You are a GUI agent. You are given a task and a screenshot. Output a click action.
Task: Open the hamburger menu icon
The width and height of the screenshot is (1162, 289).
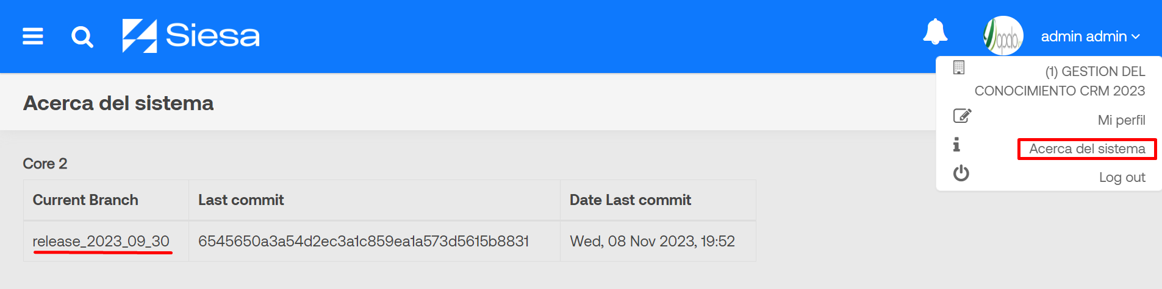[33, 37]
